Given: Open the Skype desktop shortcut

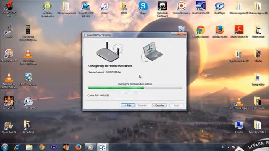Looking at the screenshot, I should click(143, 8).
